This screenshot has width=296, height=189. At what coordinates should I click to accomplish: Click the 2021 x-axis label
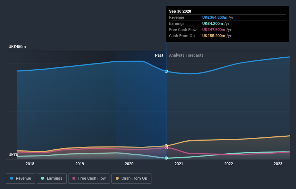click(x=179, y=164)
